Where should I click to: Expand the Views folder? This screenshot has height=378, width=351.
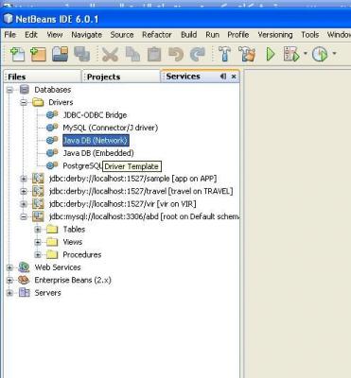click(38, 242)
